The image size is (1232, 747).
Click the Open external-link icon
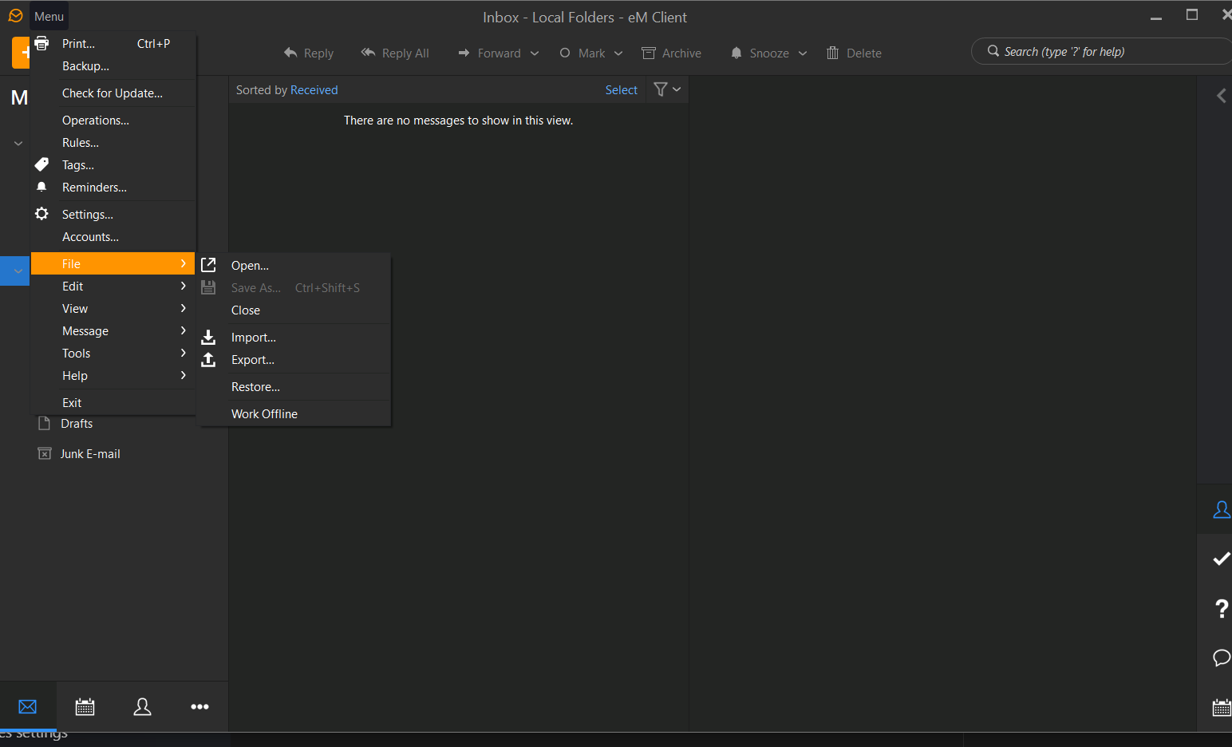[x=208, y=265]
